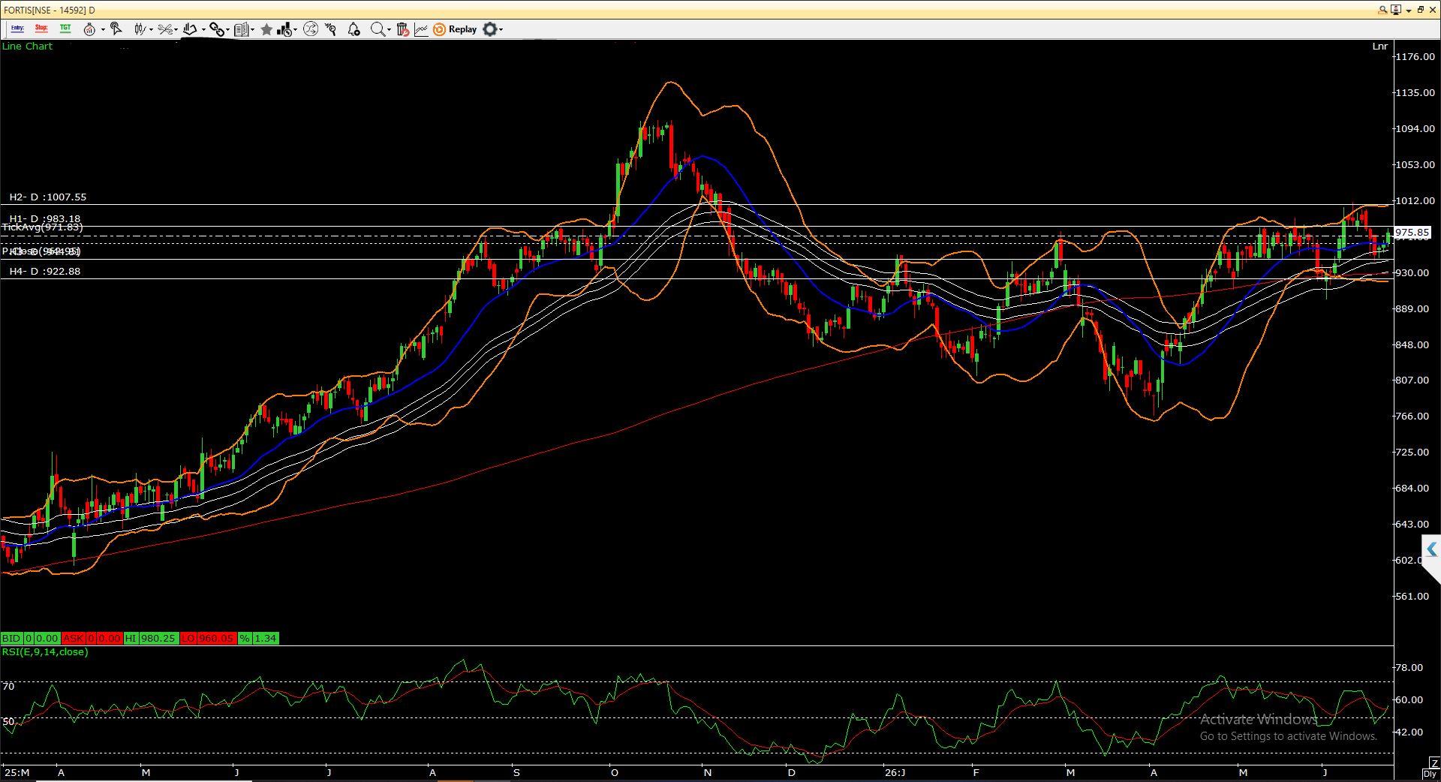Toggle the Z button near time axis

point(1434,763)
